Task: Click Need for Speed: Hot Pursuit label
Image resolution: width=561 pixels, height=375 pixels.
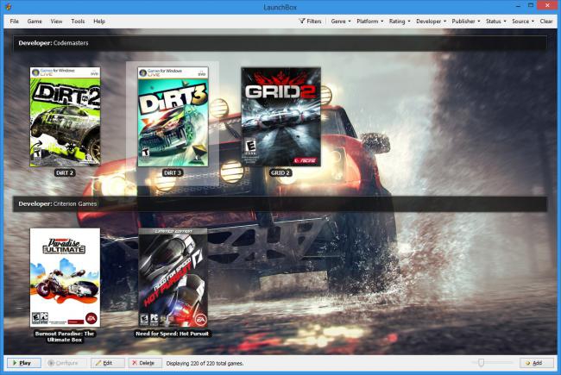Action: point(172,334)
